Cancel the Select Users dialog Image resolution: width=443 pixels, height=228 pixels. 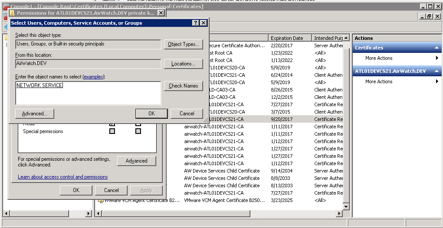(187, 114)
